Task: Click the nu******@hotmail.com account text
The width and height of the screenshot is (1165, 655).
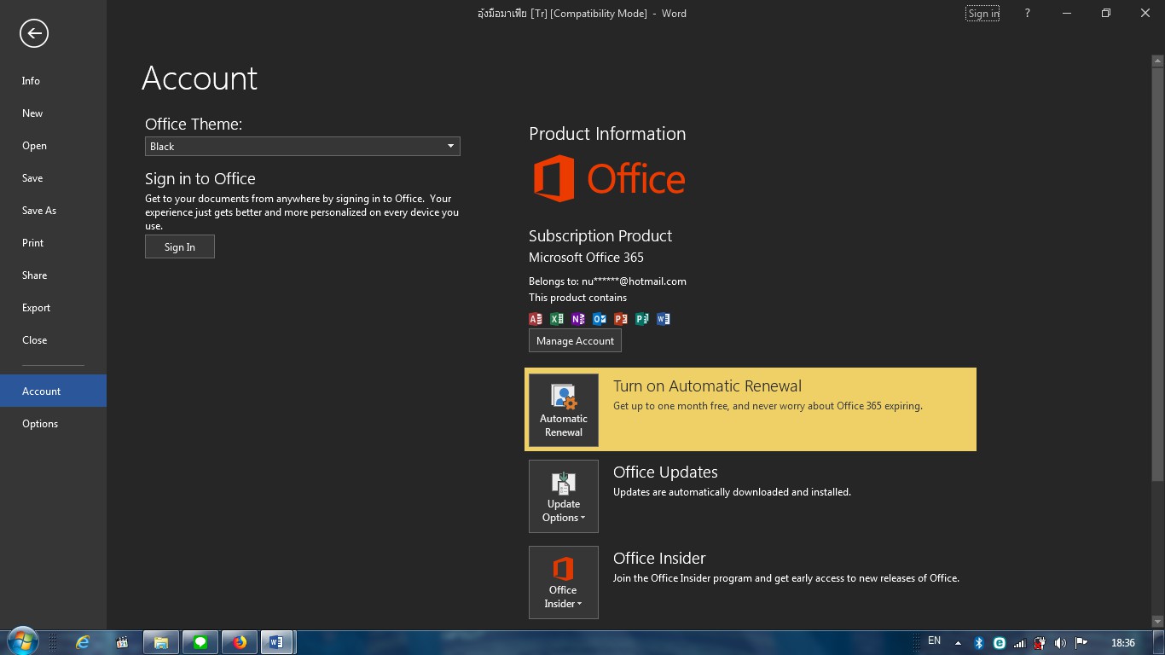Action: [634, 281]
